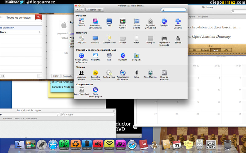246x153 pixels.
Task: Open the General preferences pane
Action: tap(81, 22)
